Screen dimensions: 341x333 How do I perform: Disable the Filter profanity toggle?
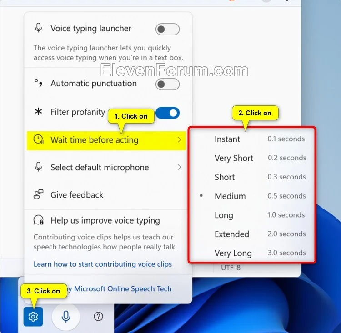[167, 113]
